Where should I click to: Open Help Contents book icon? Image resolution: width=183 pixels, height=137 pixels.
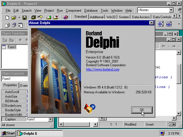[x=66, y=18]
